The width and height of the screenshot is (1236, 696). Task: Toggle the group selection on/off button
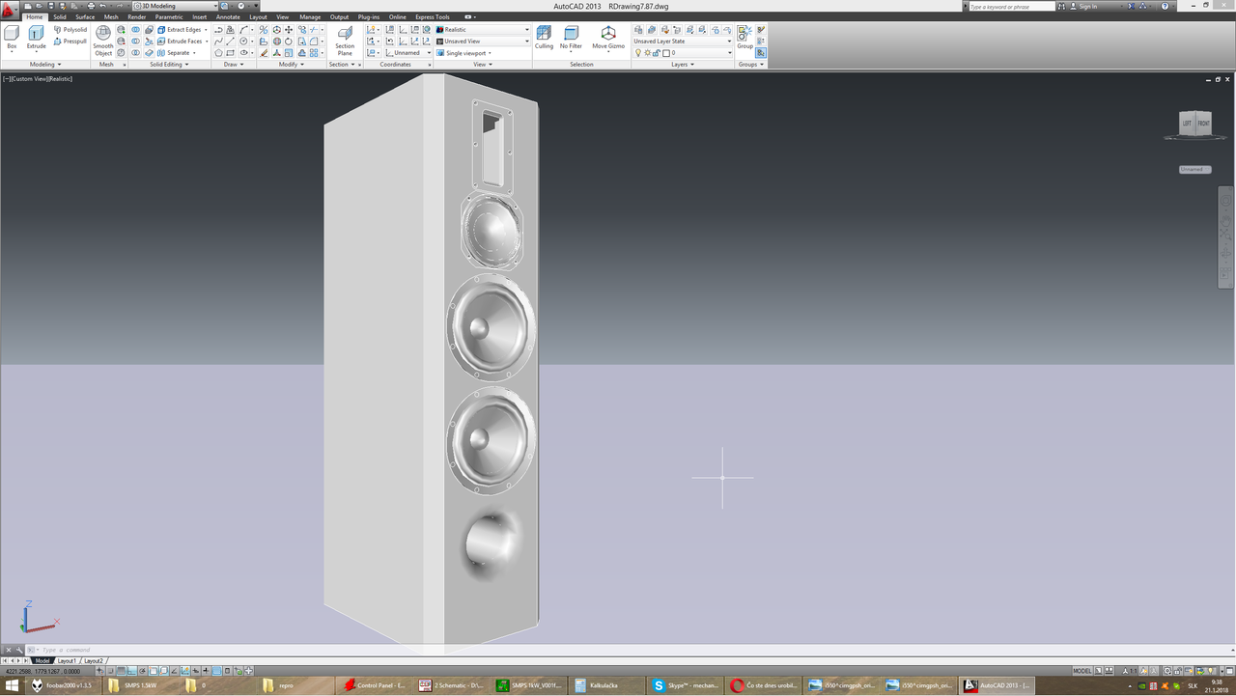point(761,53)
